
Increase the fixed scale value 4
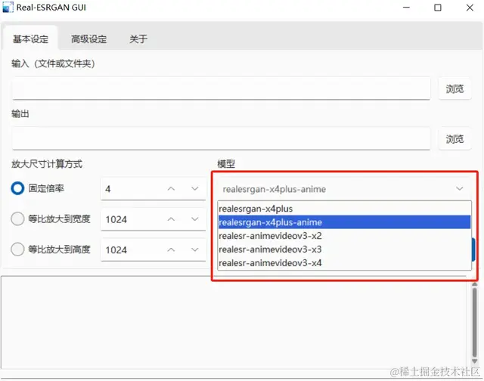pos(172,188)
